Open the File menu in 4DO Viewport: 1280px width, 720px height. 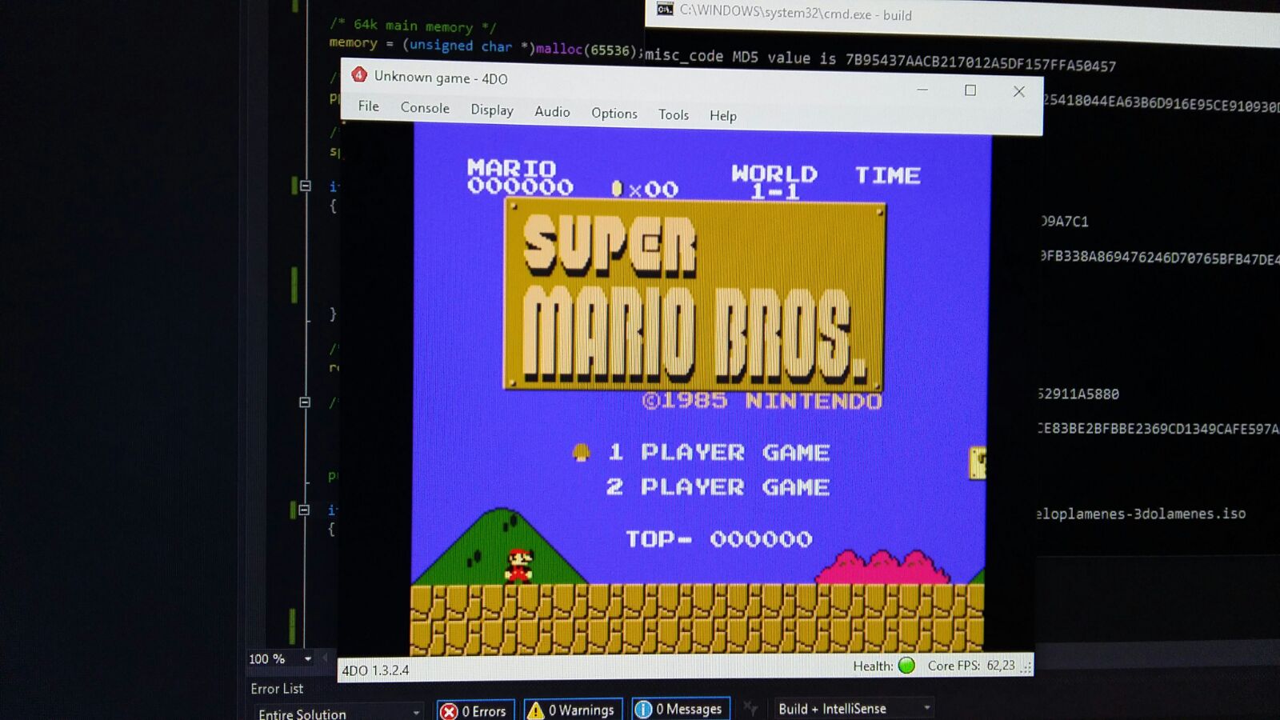click(x=369, y=106)
